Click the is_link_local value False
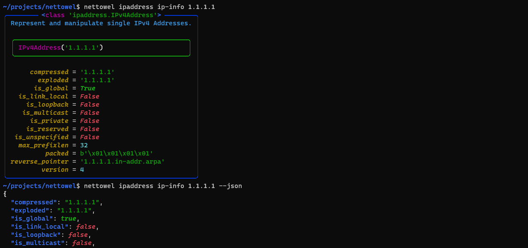This screenshot has height=248, width=528. tap(89, 96)
